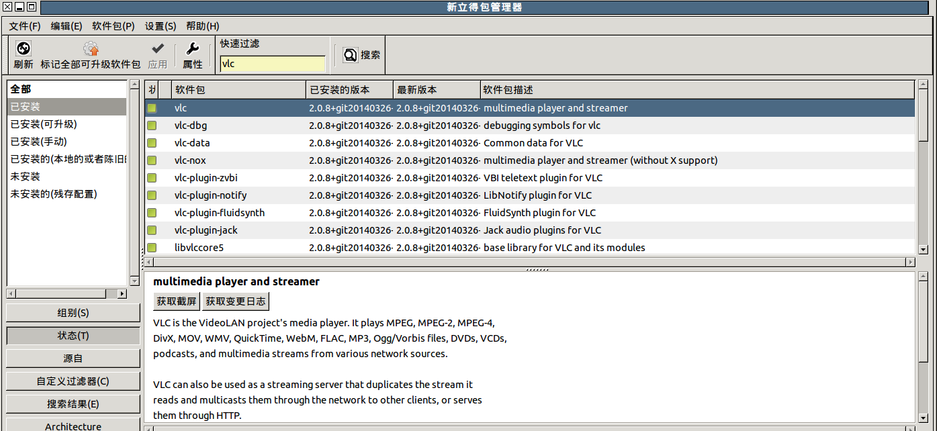Open the 文件(F) menu
Screen dimensions: 937x431
coord(25,26)
